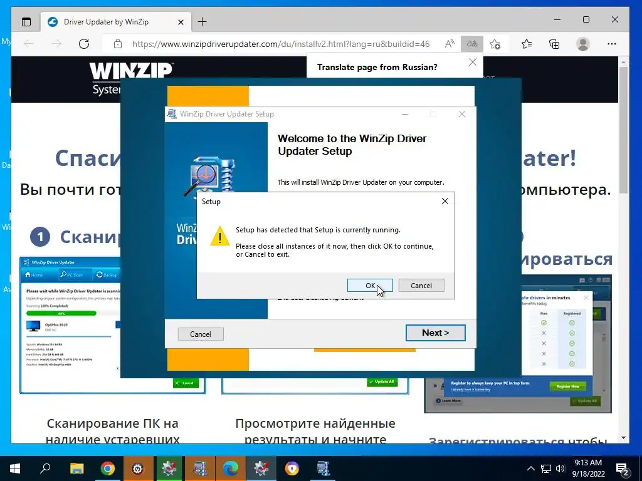
Task: Click the scroll down arrow of the page
Action: tap(624, 438)
